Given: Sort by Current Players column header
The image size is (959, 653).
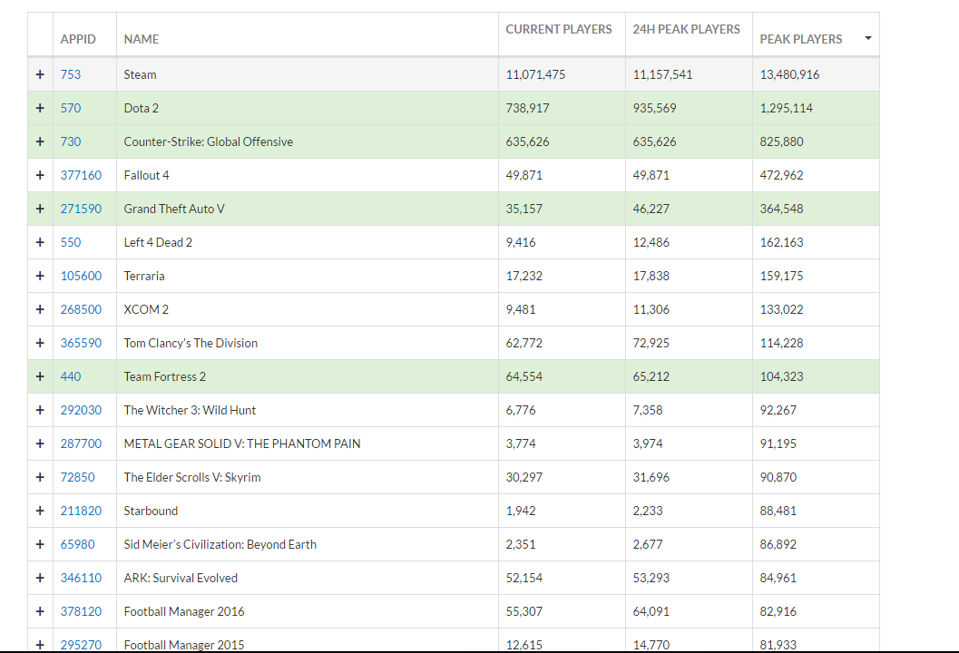Looking at the screenshot, I should 559,29.
